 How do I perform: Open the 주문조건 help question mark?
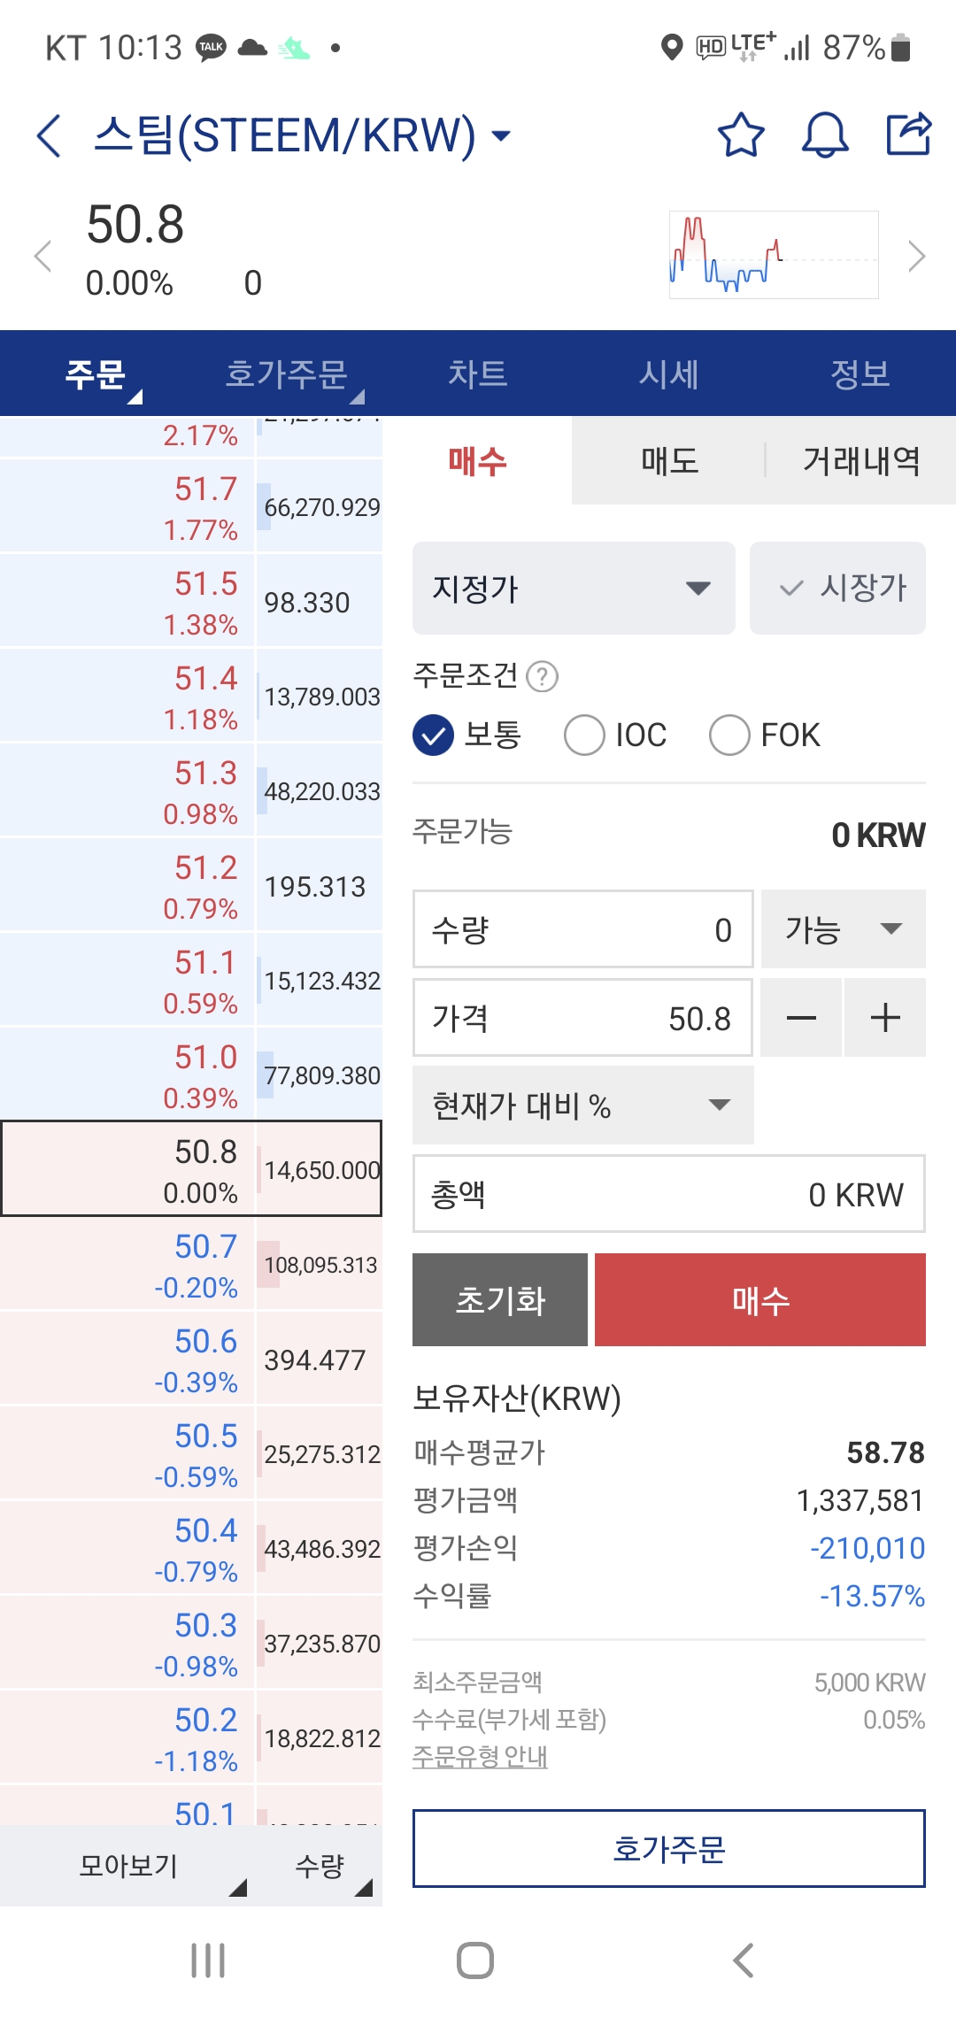tap(542, 677)
